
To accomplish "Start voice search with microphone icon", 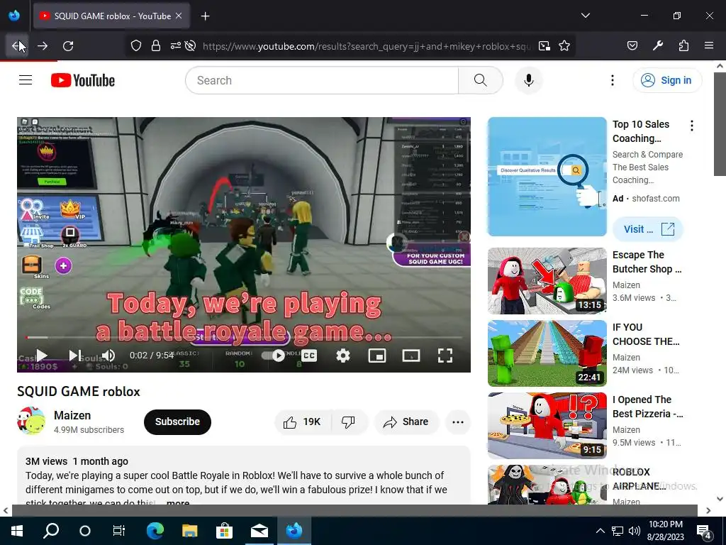I will (x=528, y=80).
